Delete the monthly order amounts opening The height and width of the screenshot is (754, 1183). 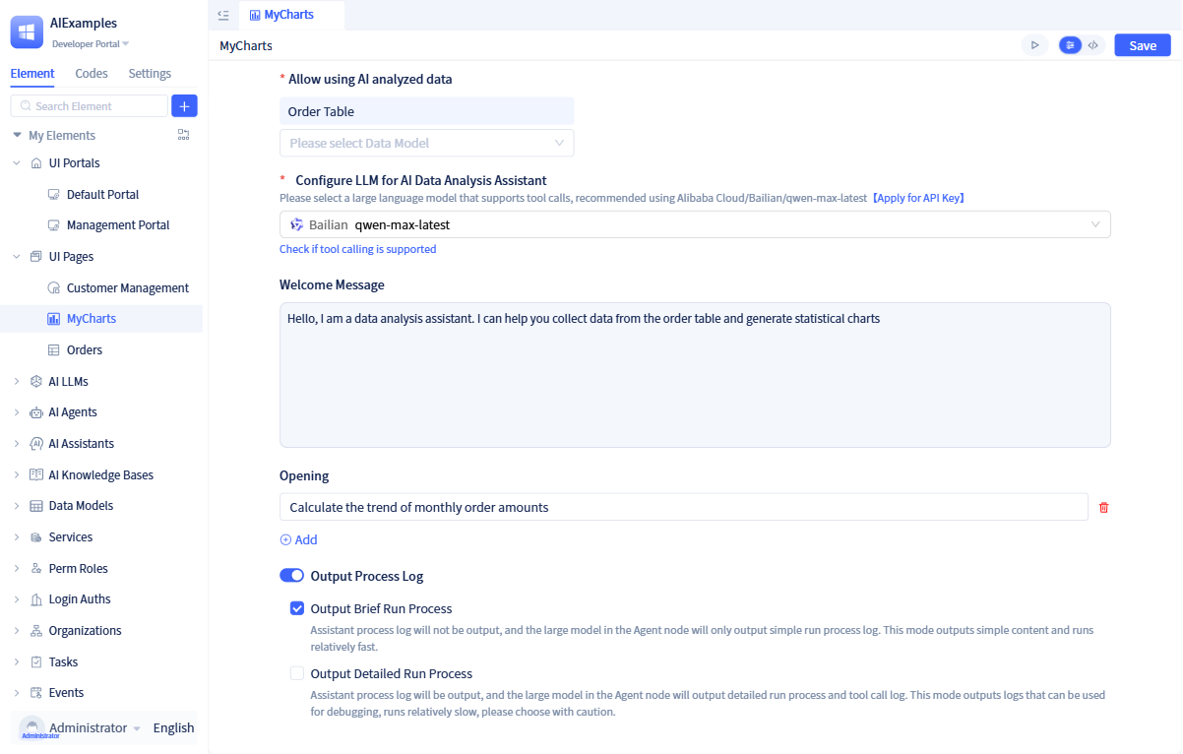pyautogui.click(x=1103, y=508)
